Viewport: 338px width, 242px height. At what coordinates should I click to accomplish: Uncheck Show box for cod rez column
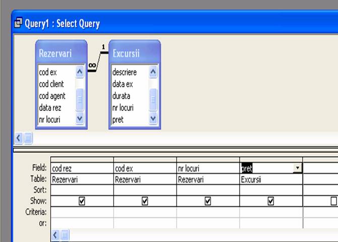point(82,201)
